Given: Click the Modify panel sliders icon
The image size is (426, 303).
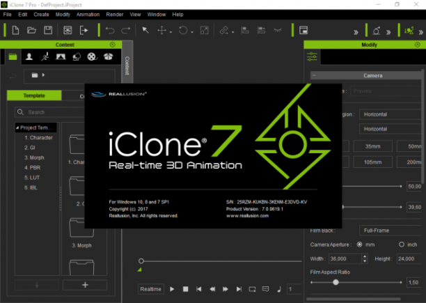Looking at the screenshot, I should click(x=312, y=56).
